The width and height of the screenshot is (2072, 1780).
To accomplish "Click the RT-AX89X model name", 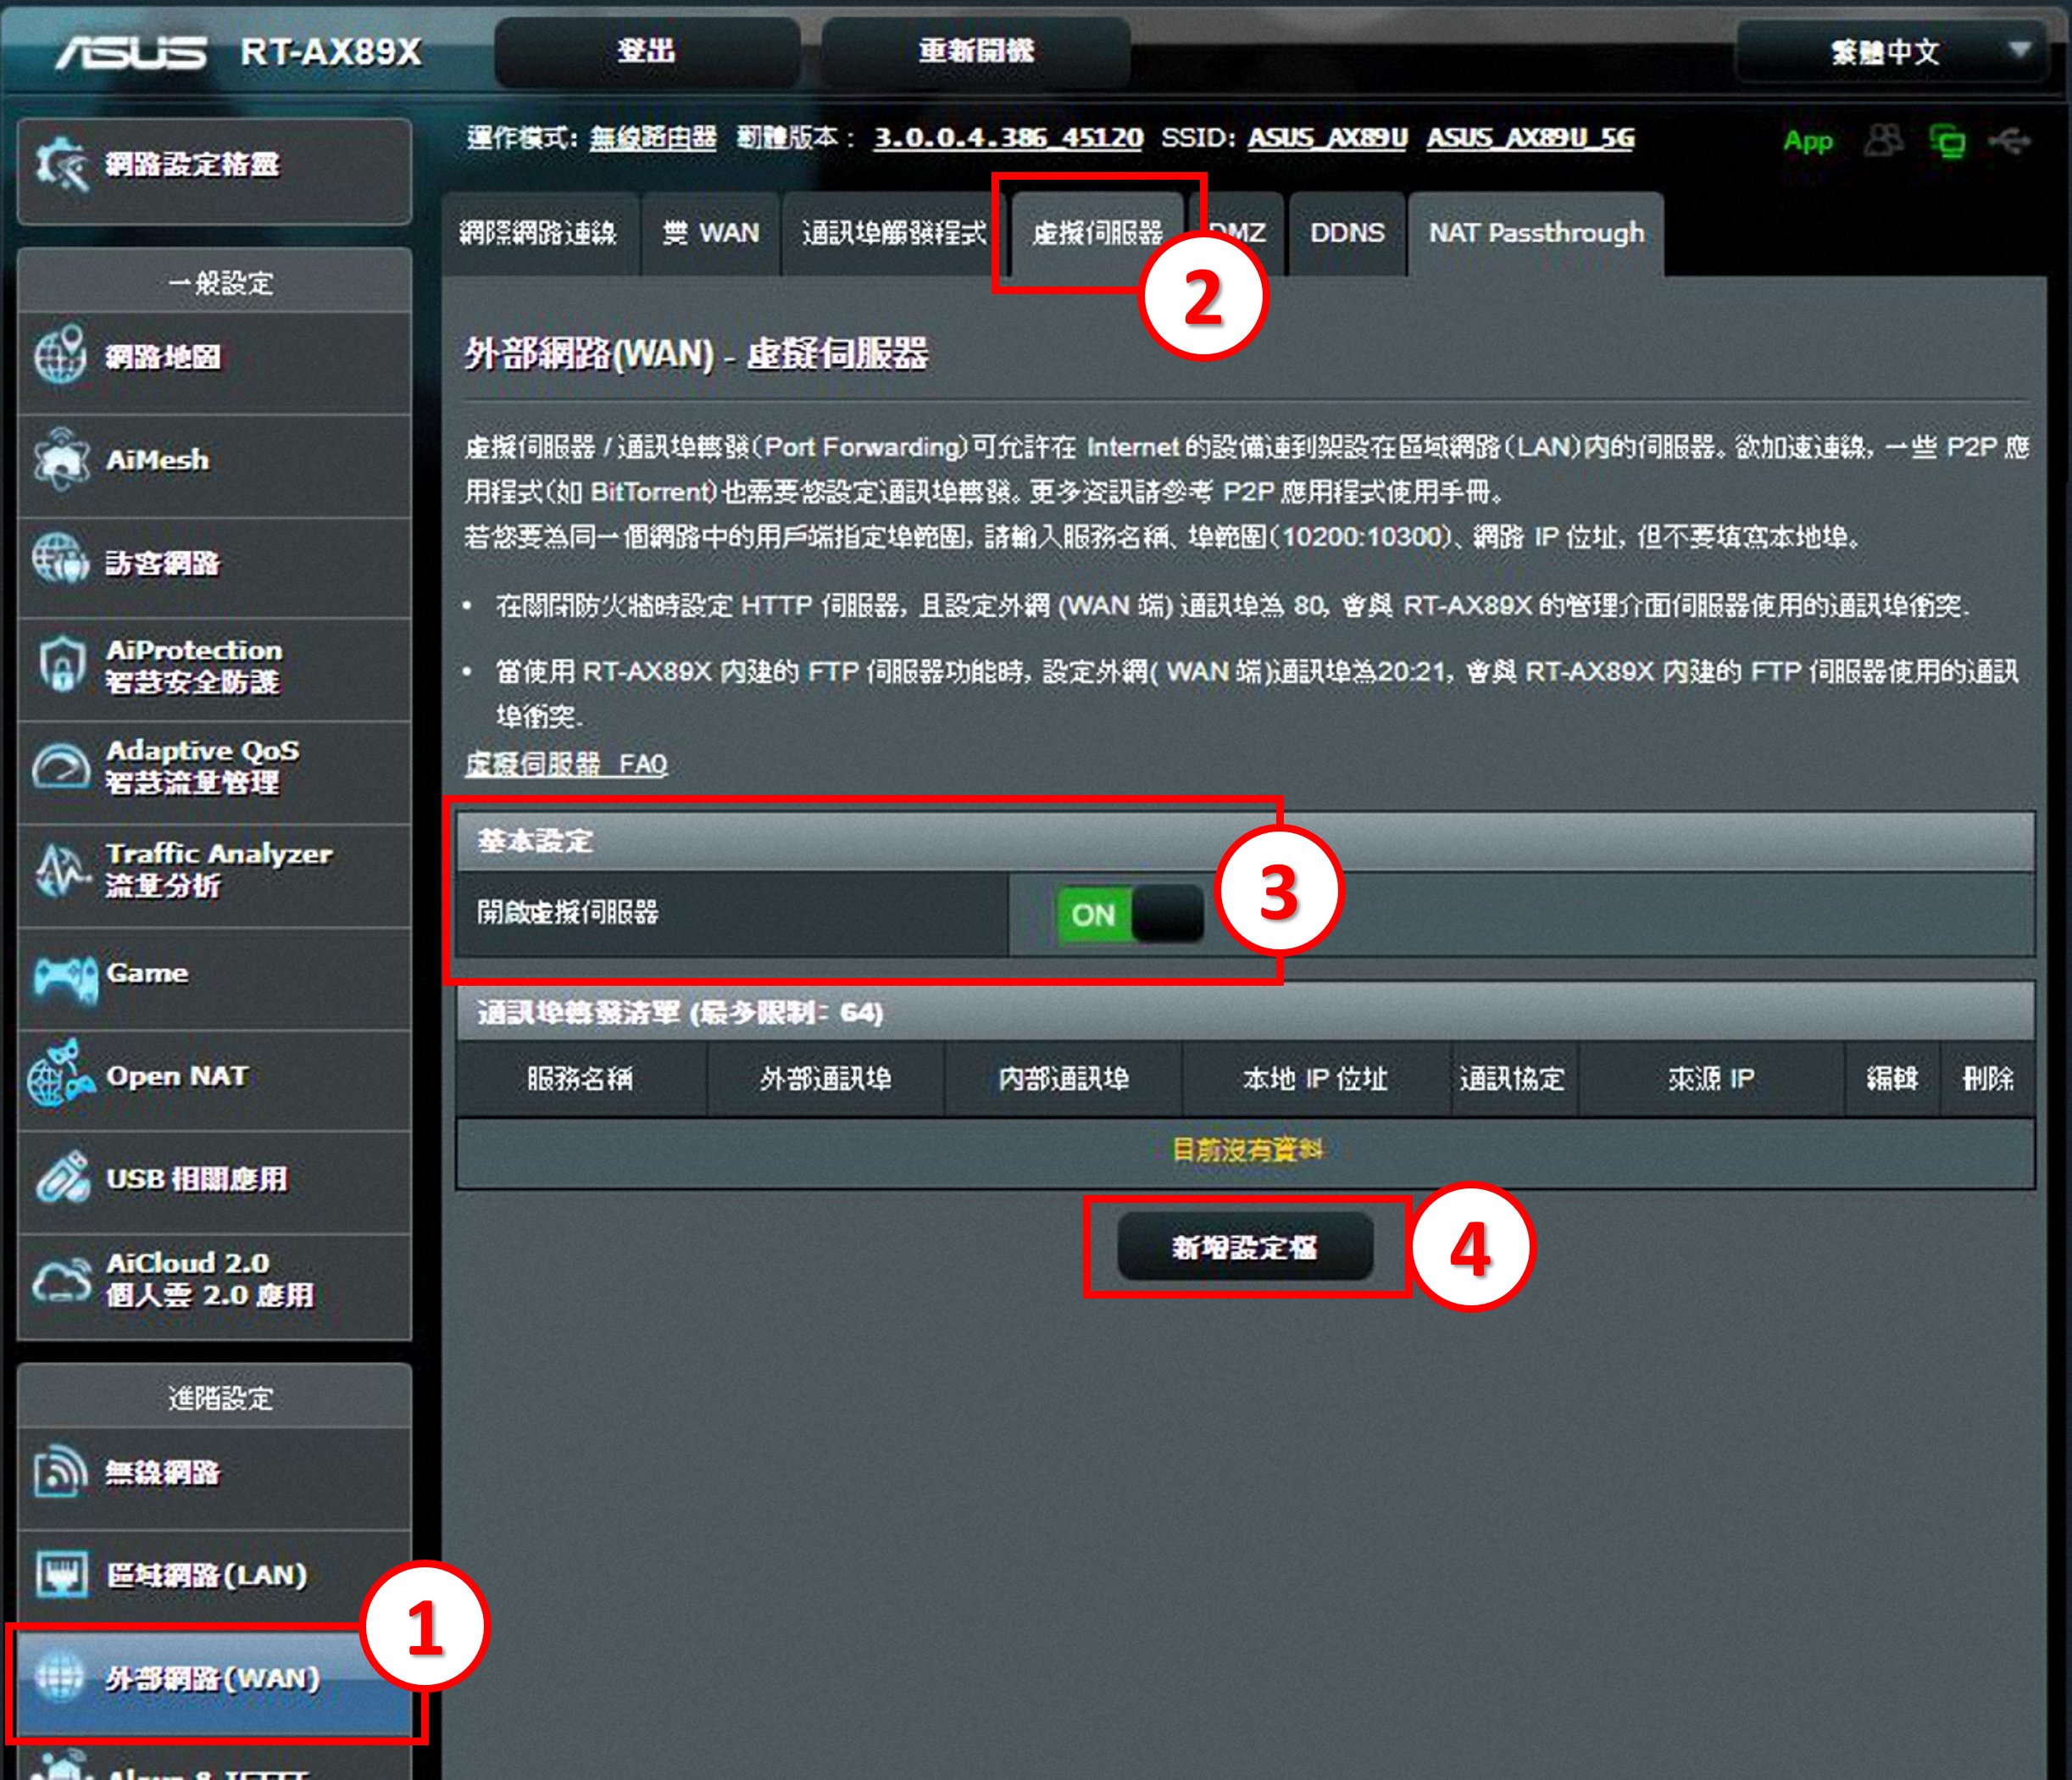I will pos(331,52).
